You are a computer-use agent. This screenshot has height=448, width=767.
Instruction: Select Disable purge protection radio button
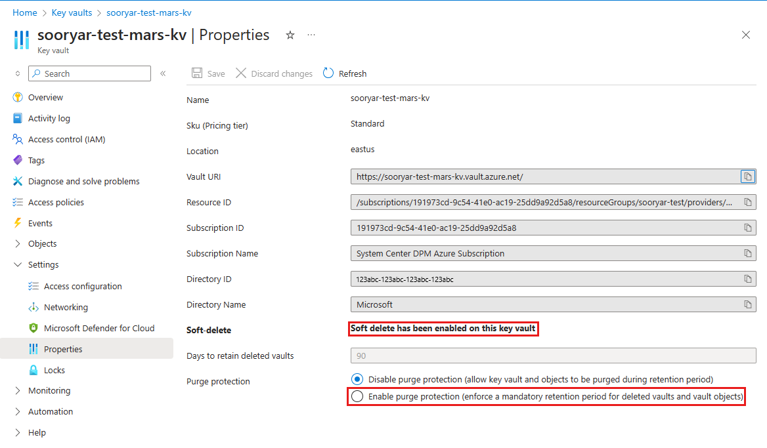coord(357,379)
